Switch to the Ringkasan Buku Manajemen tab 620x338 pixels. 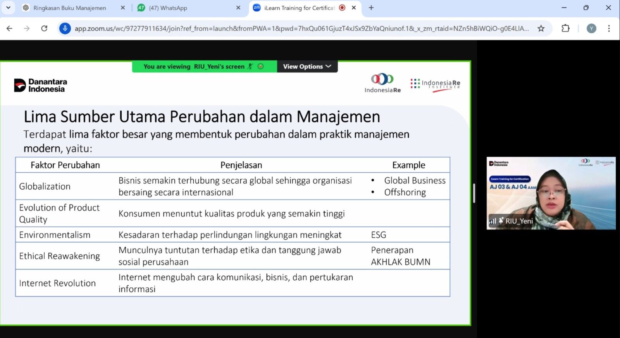click(70, 8)
